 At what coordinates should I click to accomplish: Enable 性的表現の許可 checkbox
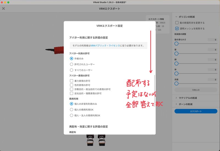pyautogui.click(x=71, y=85)
